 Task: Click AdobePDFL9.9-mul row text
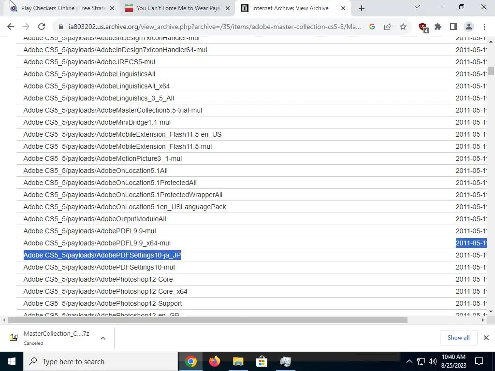click(x=89, y=231)
